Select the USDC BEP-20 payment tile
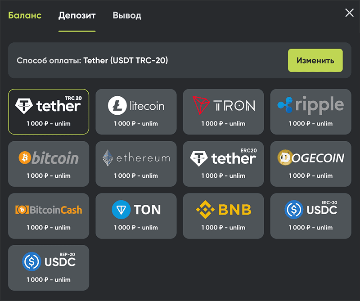Screen dimensions: 360x301 tap(49, 268)
